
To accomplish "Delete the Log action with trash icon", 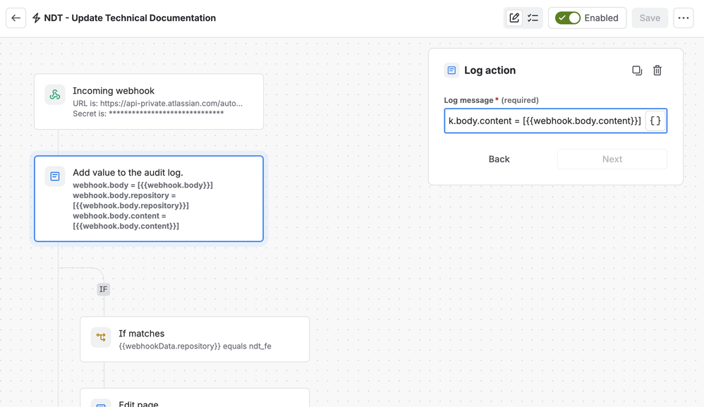I will (x=657, y=71).
